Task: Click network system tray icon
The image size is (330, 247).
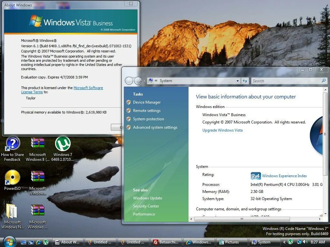Action: 299,242
